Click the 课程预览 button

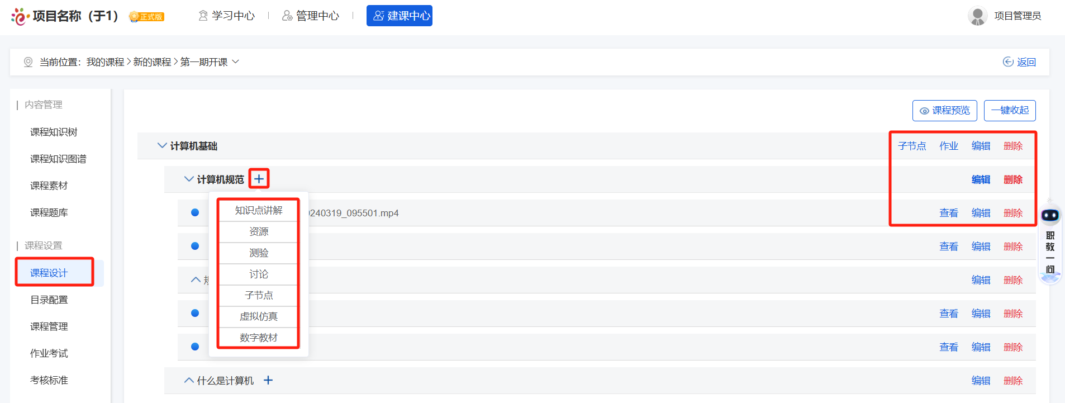coord(944,111)
